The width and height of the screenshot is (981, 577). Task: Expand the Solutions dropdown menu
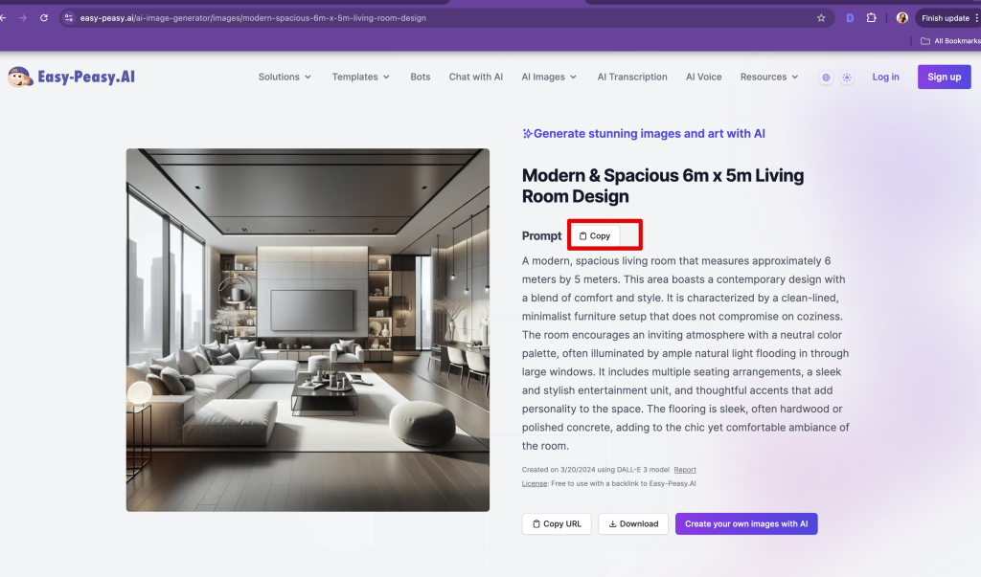click(285, 78)
